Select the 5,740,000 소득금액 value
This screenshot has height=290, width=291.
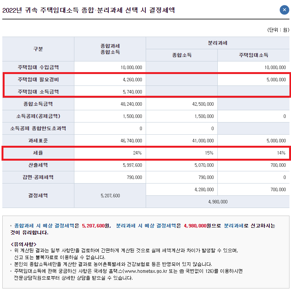(132, 92)
